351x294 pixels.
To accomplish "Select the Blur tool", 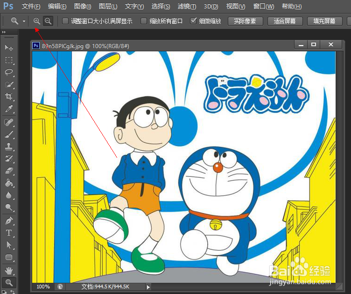I will (9, 195).
